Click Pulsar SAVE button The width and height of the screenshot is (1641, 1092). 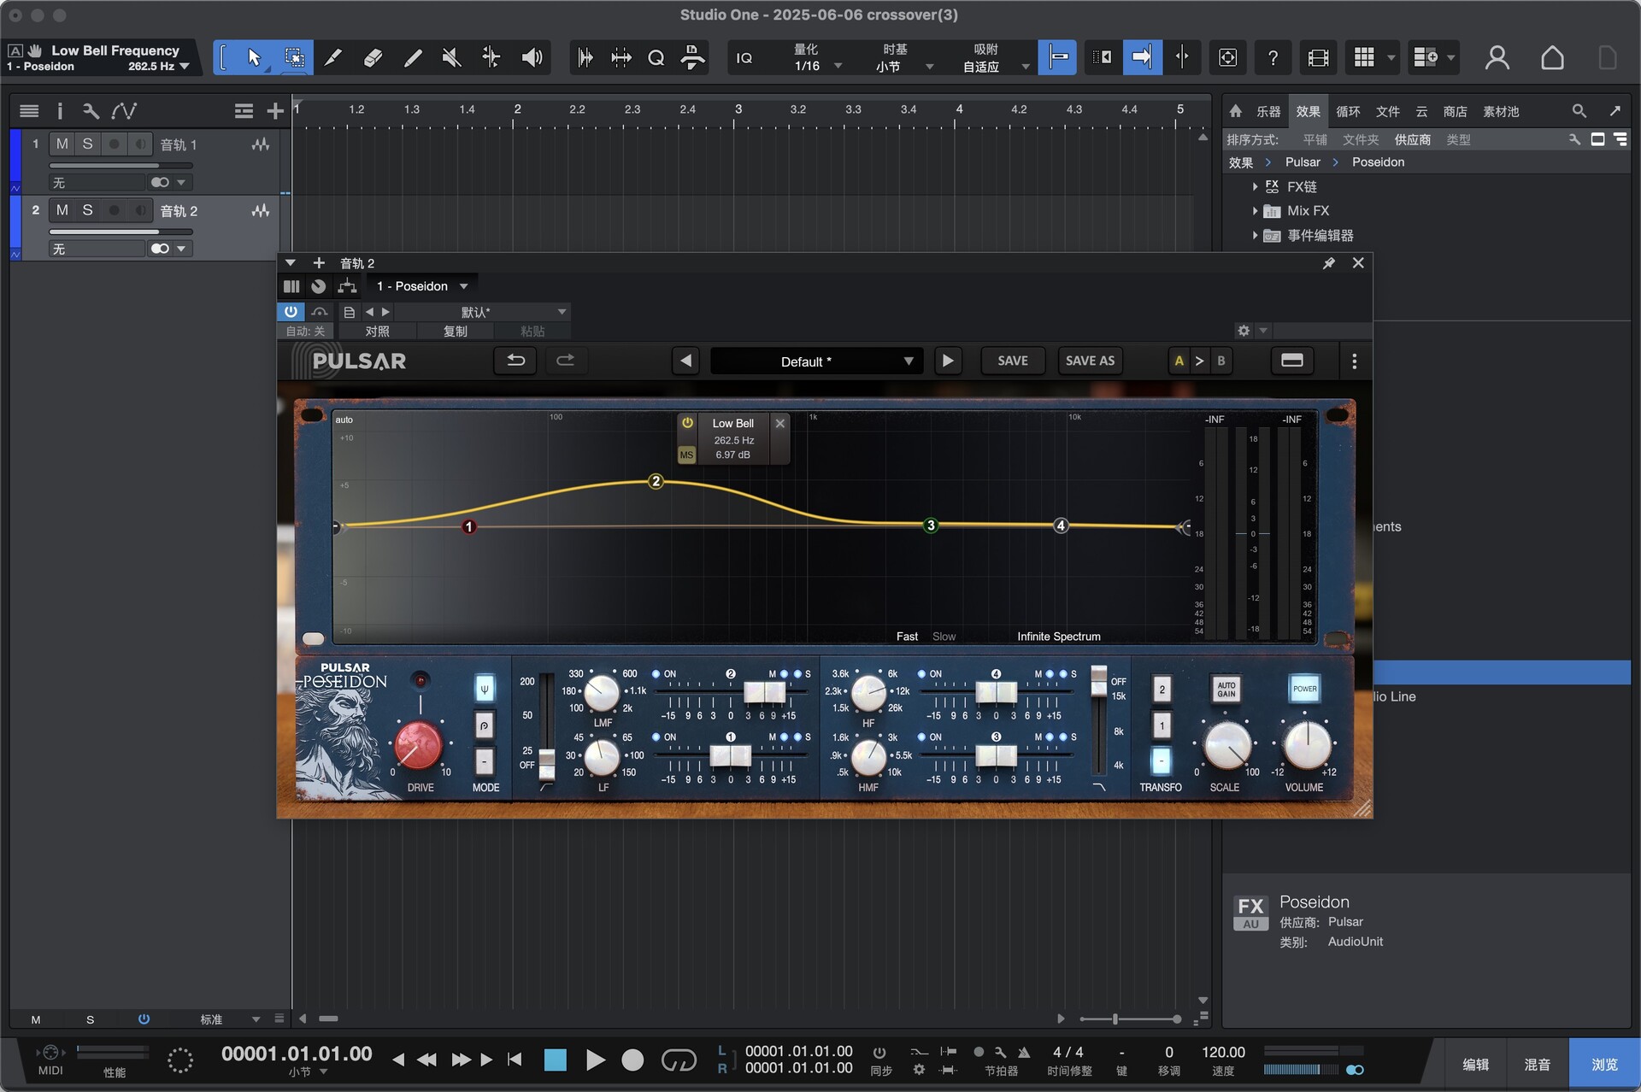(x=1013, y=361)
